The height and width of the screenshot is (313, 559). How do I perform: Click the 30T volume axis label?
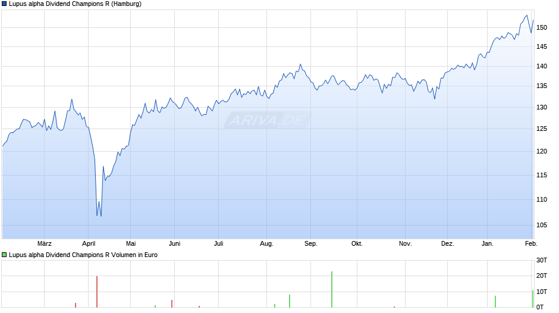[x=542, y=260]
